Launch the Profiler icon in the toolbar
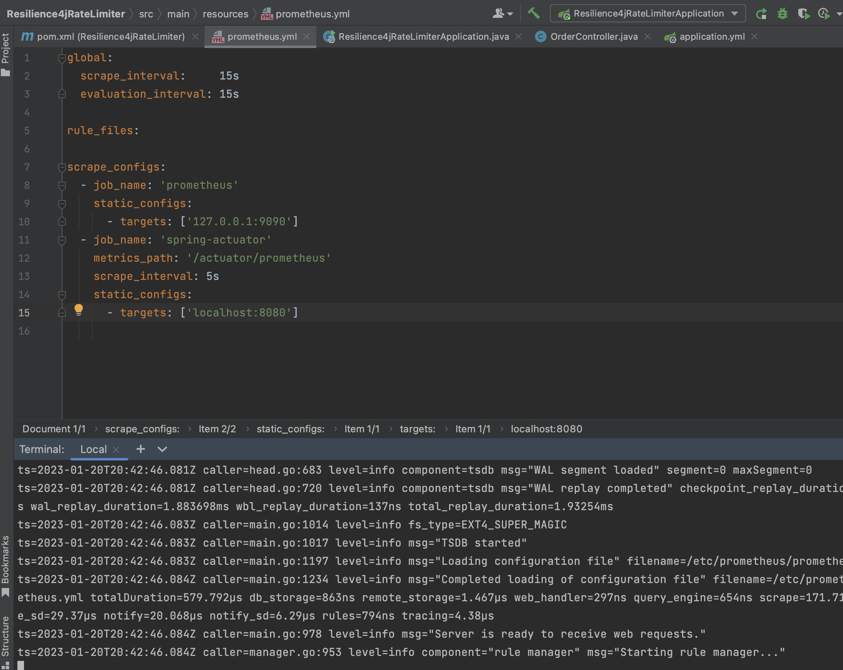 [823, 13]
